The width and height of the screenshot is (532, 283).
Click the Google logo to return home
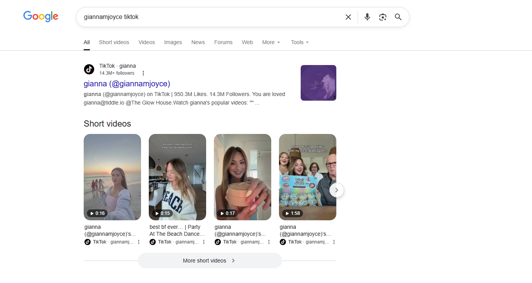point(40,16)
